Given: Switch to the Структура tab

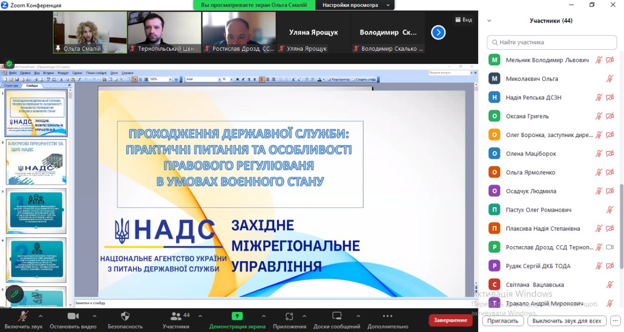Looking at the screenshot, I should (11, 85).
